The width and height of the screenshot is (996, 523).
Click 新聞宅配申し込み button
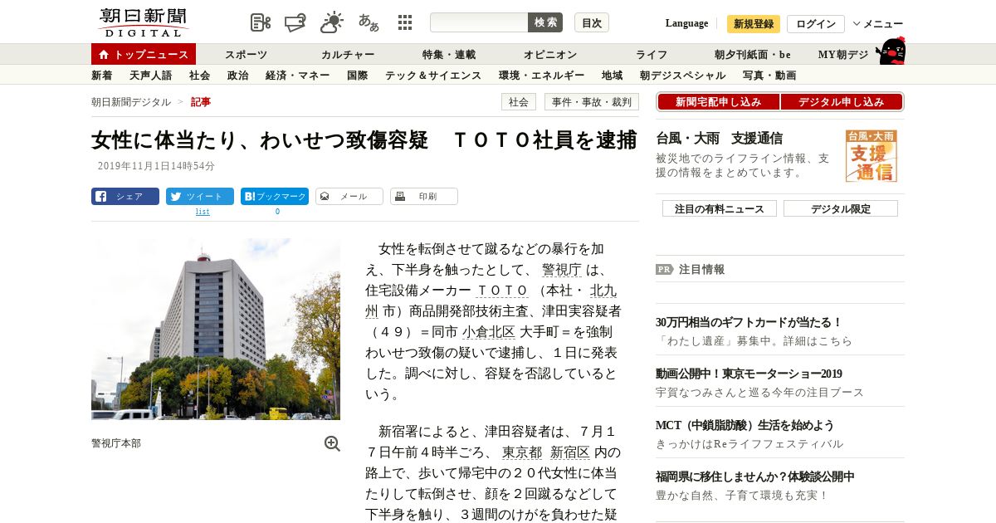(x=719, y=102)
